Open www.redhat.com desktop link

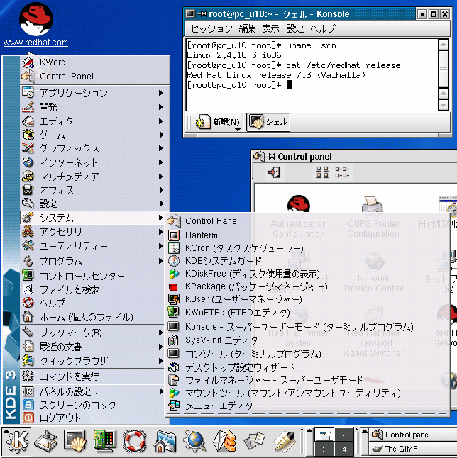click(x=35, y=43)
